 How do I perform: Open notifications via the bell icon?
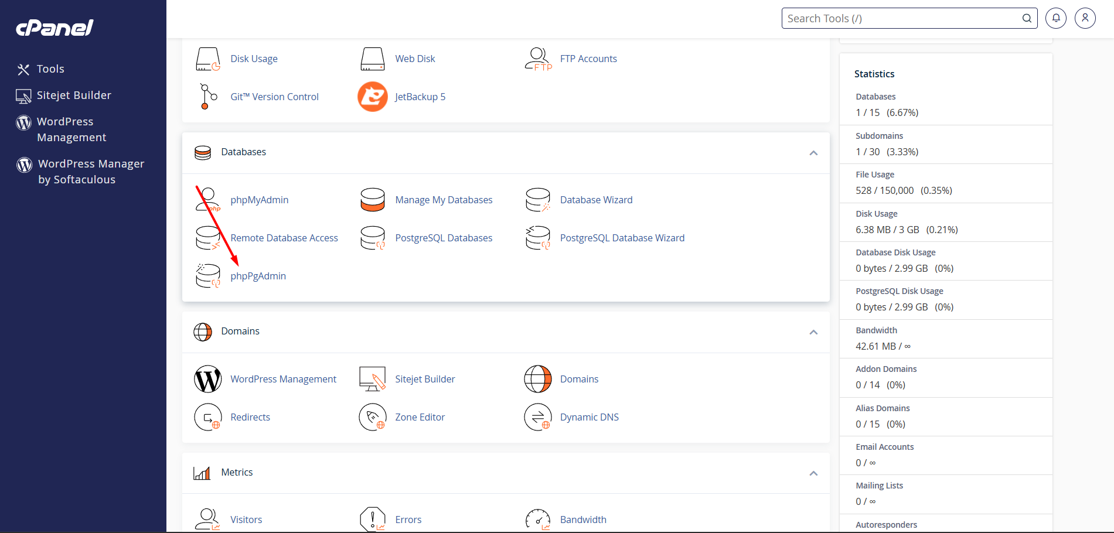(x=1056, y=18)
